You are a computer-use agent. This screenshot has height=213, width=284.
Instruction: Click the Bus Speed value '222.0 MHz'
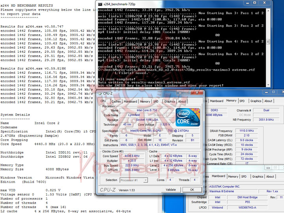132,165
